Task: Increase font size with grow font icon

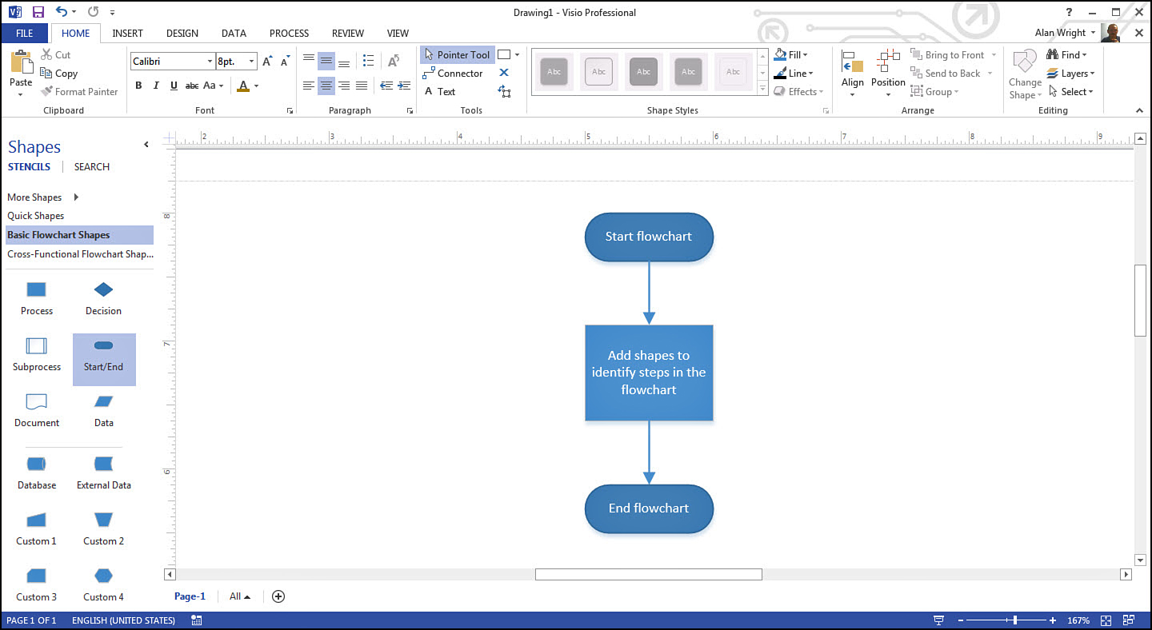Action: click(267, 62)
